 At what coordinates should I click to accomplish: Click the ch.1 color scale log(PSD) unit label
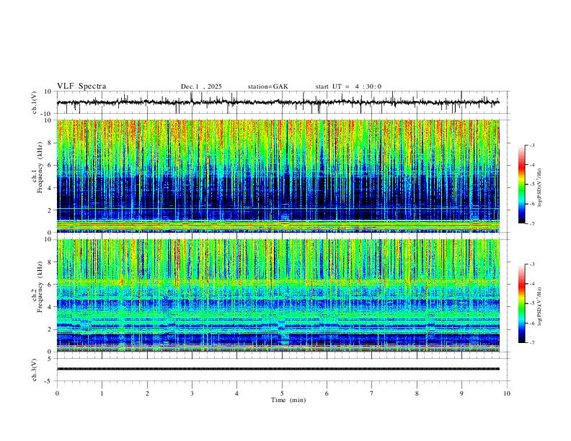click(x=540, y=188)
